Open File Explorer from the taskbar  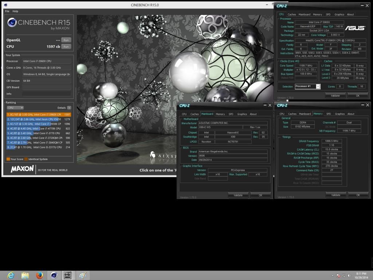tap(25, 276)
